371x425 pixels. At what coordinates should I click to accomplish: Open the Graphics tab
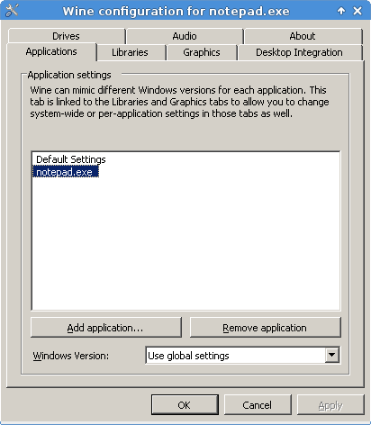(x=202, y=52)
